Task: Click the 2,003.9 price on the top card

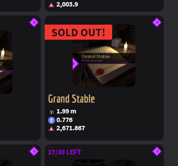Action: coord(67,4)
